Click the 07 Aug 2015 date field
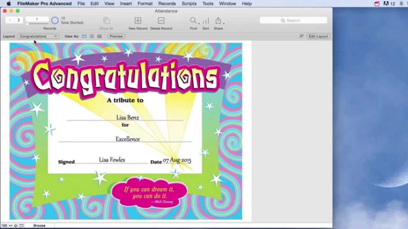Viewport: 408px width, 229px height. click(177, 160)
